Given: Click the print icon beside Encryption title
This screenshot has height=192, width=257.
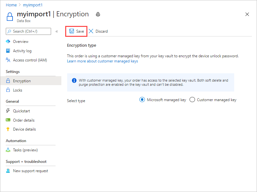Looking at the screenshot, I should [98, 14].
